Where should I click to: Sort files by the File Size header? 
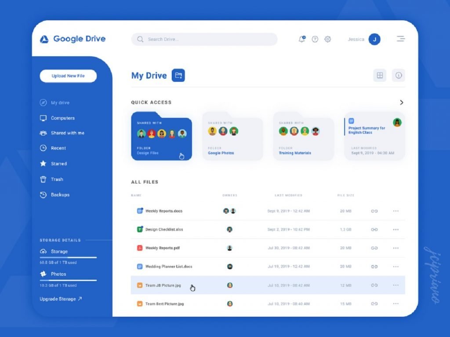click(346, 195)
